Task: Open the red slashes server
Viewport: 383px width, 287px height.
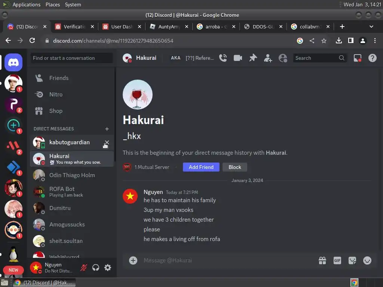Action: point(13,146)
